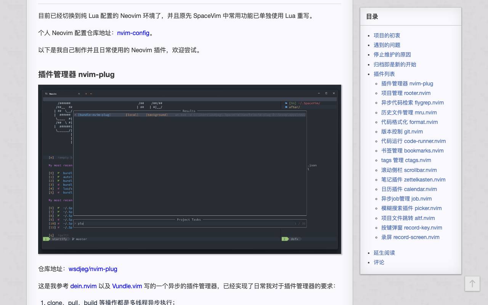Click the back-to-top arrow button
The image size is (488, 305).
(472, 284)
